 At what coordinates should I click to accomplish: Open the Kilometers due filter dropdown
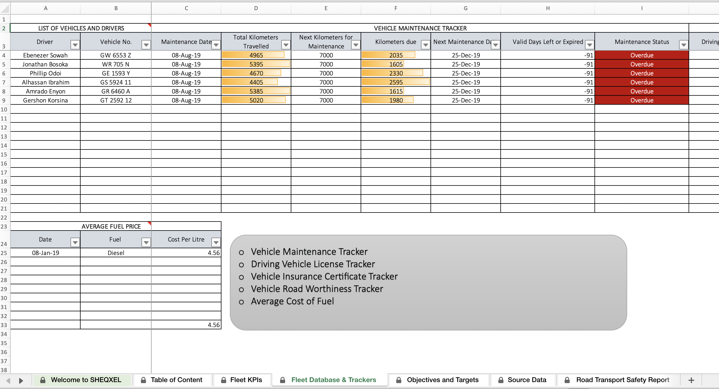click(x=425, y=45)
